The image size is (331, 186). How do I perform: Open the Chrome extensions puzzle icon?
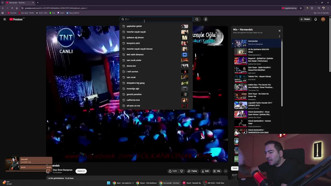[312, 8]
